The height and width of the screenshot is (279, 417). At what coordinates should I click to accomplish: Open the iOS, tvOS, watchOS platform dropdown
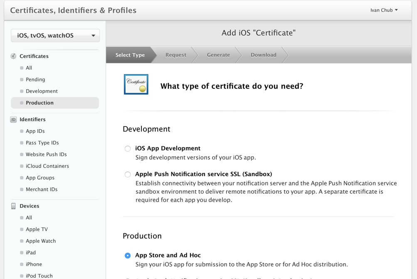tap(55, 35)
